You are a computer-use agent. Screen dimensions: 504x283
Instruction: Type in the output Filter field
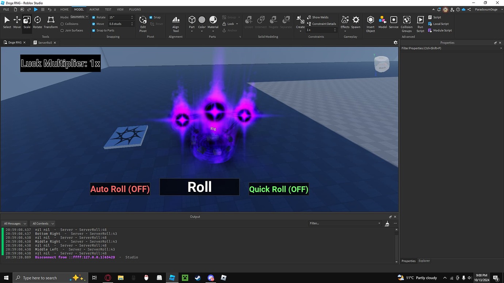tap(343, 223)
